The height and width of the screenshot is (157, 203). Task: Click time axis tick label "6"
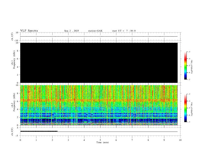[x=116, y=140]
